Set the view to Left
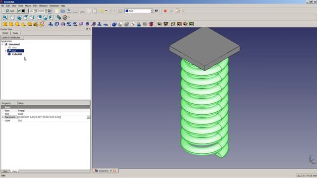 click(x=52, y=18)
